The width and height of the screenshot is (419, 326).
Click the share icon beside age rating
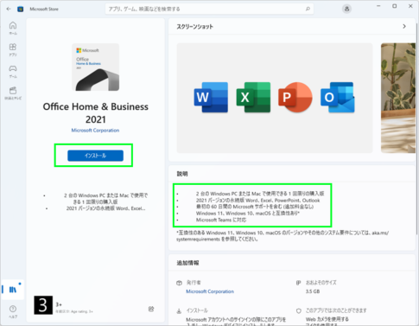151,309
